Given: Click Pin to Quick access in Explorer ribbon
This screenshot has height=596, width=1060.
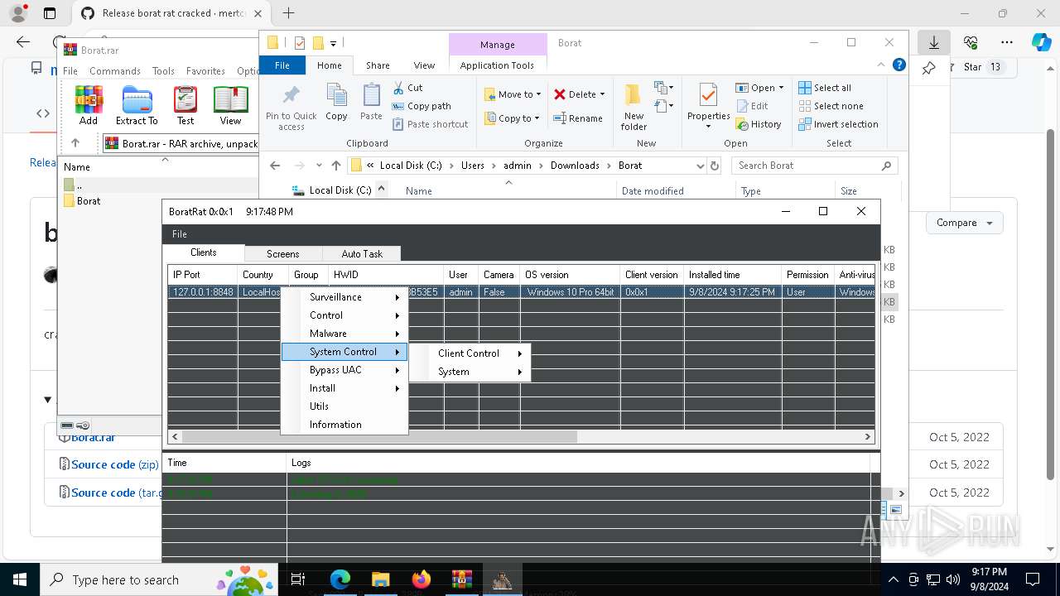Looking at the screenshot, I should [291, 107].
